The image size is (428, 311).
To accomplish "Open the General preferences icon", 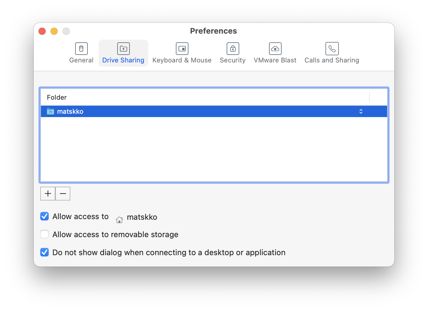I will 81,49.
